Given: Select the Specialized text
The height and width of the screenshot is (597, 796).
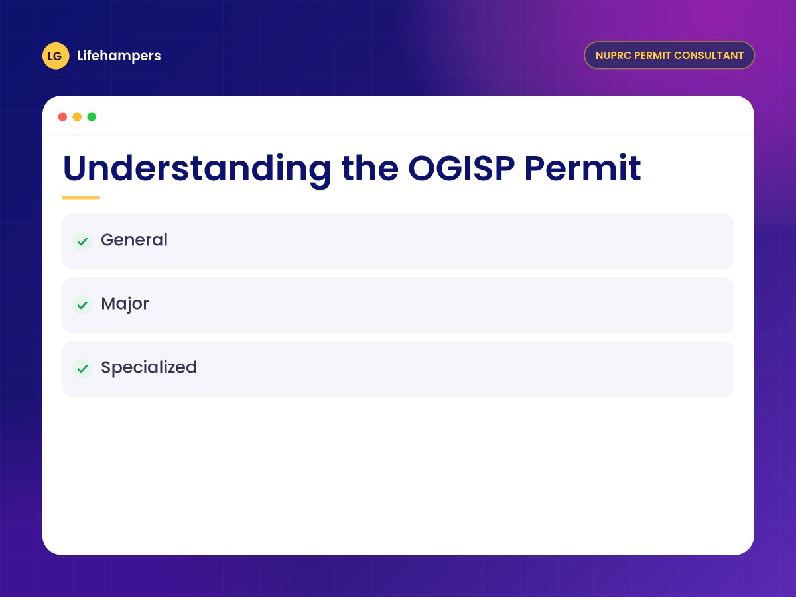Looking at the screenshot, I should pos(149,368).
